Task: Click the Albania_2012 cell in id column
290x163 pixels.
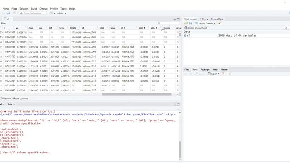Action: pyautogui.click(x=90, y=66)
